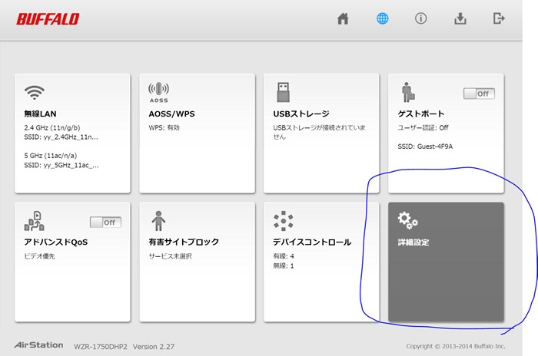Open the Buffalo logo
Screen dimensions: 538x356
point(48,19)
